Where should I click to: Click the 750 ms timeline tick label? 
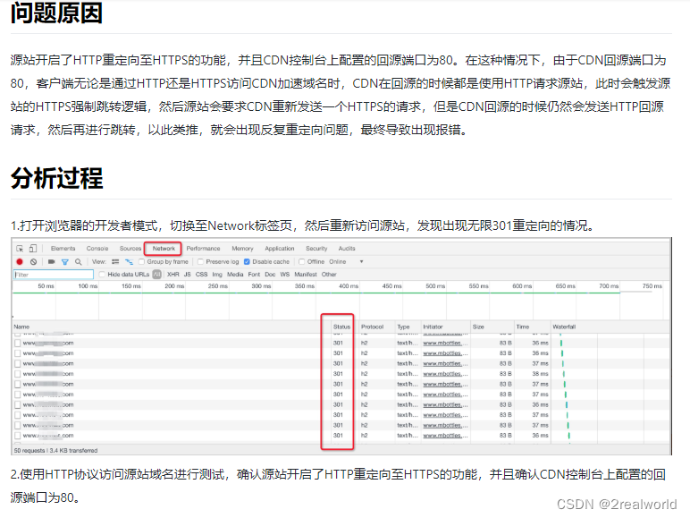point(652,286)
